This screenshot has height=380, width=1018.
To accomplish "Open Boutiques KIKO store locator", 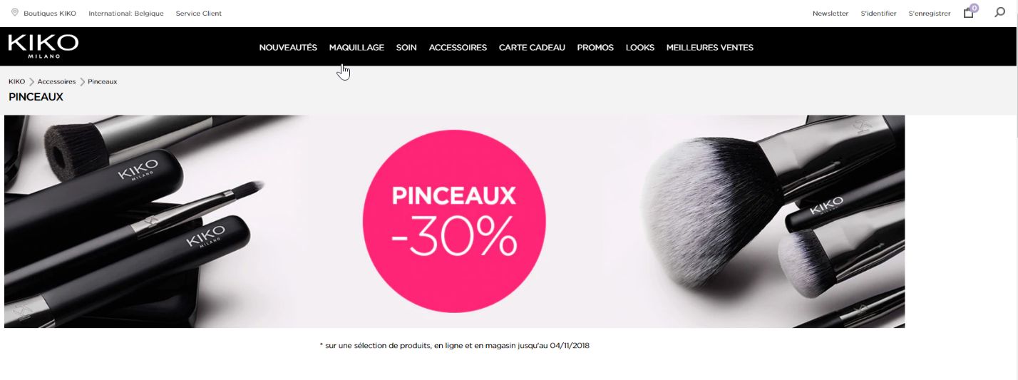I will [x=50, y=14].
